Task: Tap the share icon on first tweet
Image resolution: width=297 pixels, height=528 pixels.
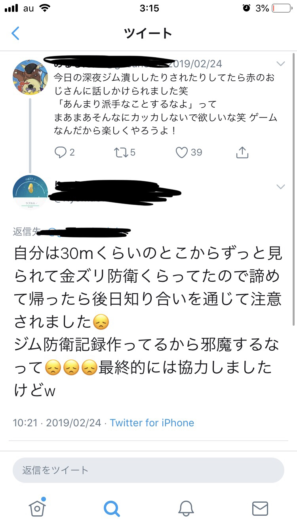Action: (x=242, y=152)
